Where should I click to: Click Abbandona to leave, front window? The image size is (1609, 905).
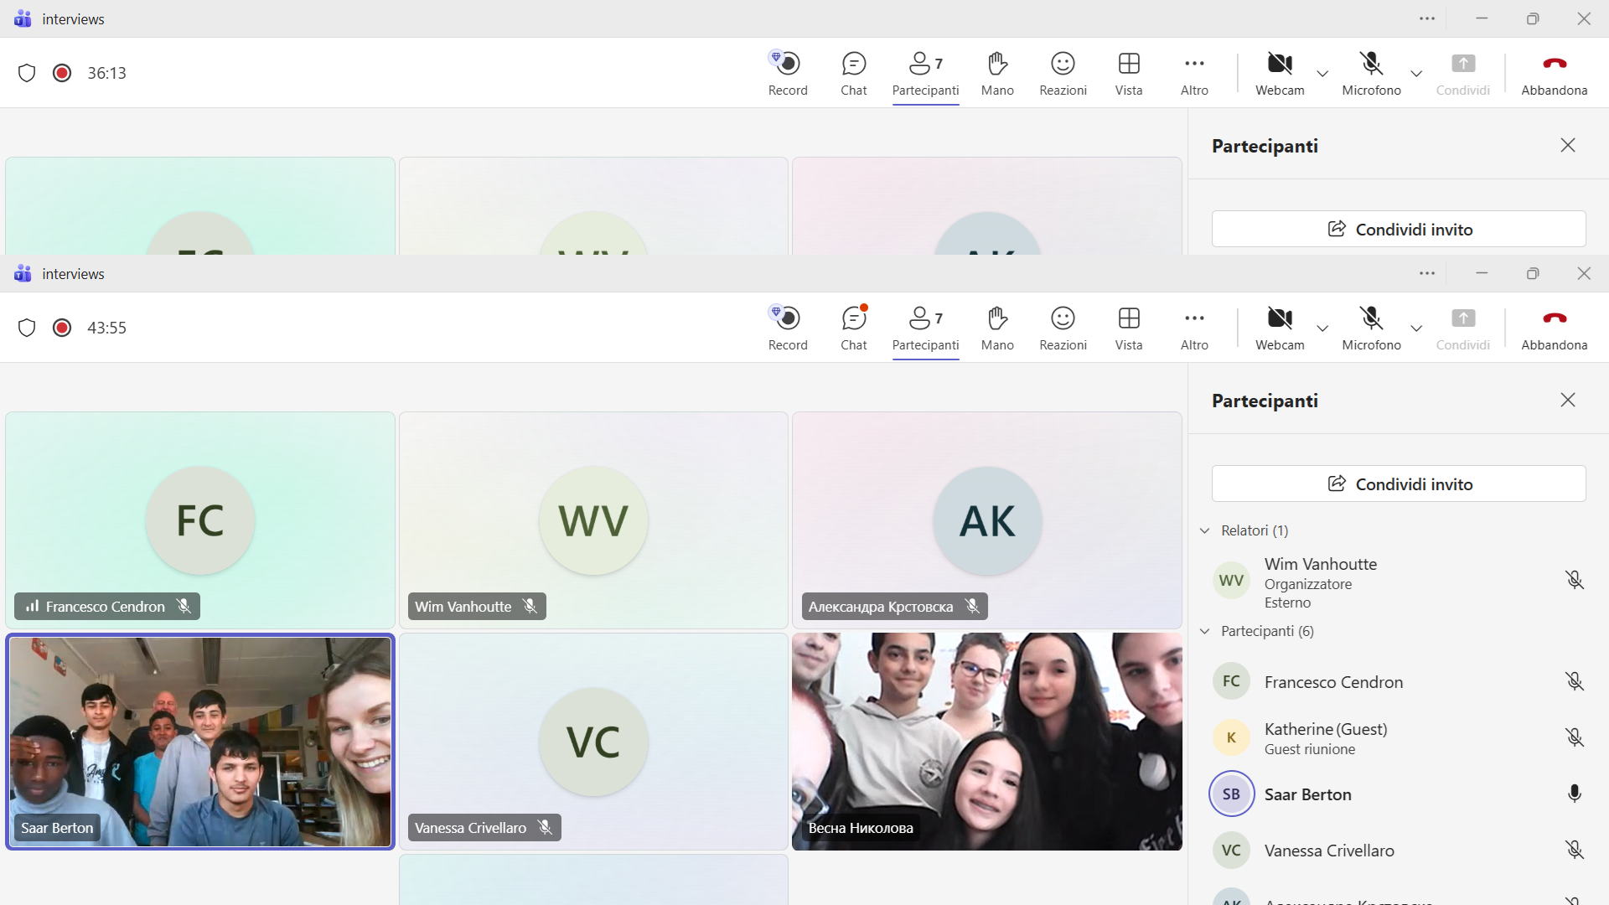coord(1555,328)
